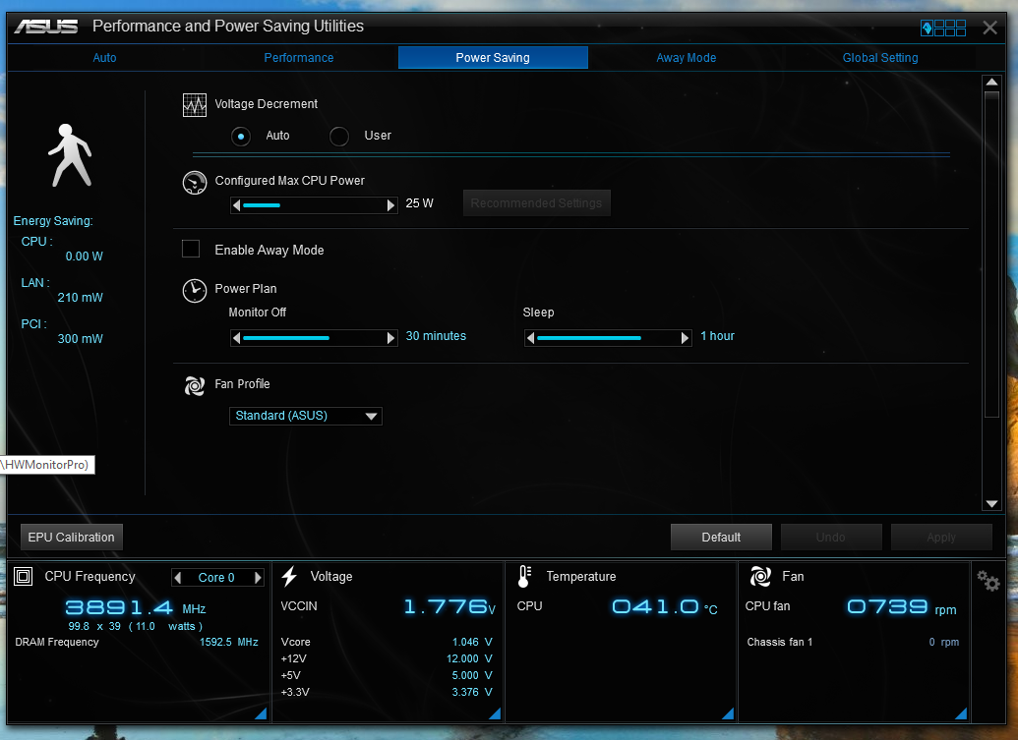Select the User voltage decrement radio button
Image resolution: width=1018 pixels, height=740 pixels.
coord(339,137)
